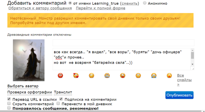Run Проверка орфографии
Viewport: 205px width, 112px height.
pyautogui.click(x=30, y=92)
